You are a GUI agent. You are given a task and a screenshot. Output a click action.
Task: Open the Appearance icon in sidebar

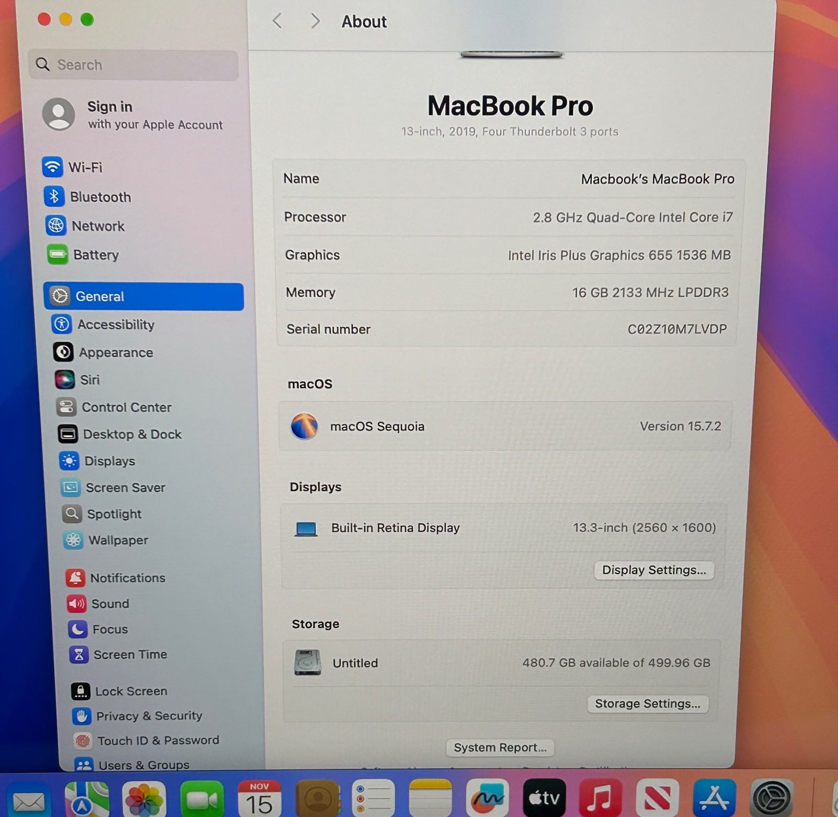point(63,352)
